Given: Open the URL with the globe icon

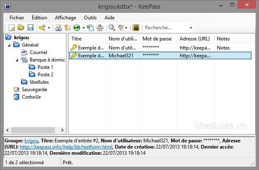Looking at the screenshot, I should point(77,28).
